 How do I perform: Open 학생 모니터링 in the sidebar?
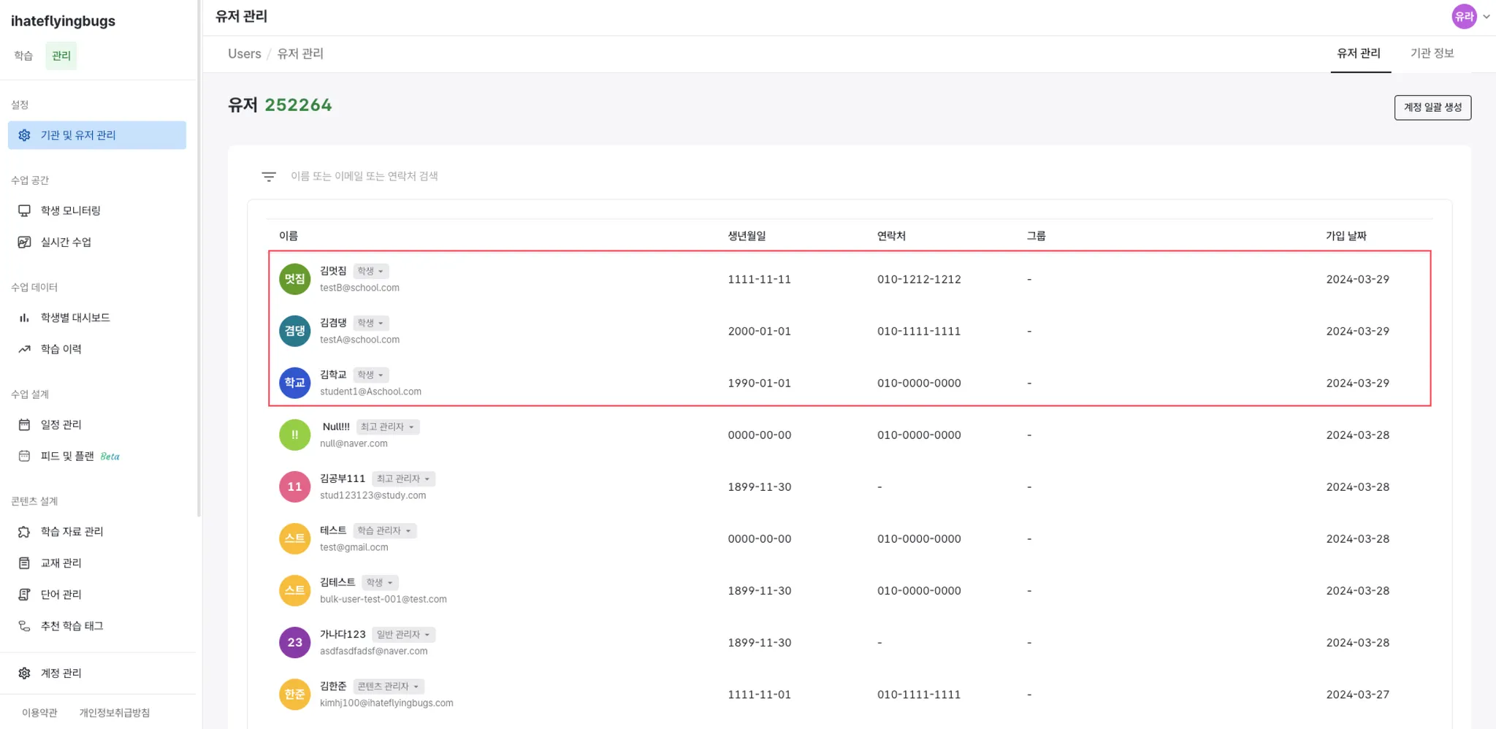97,210
